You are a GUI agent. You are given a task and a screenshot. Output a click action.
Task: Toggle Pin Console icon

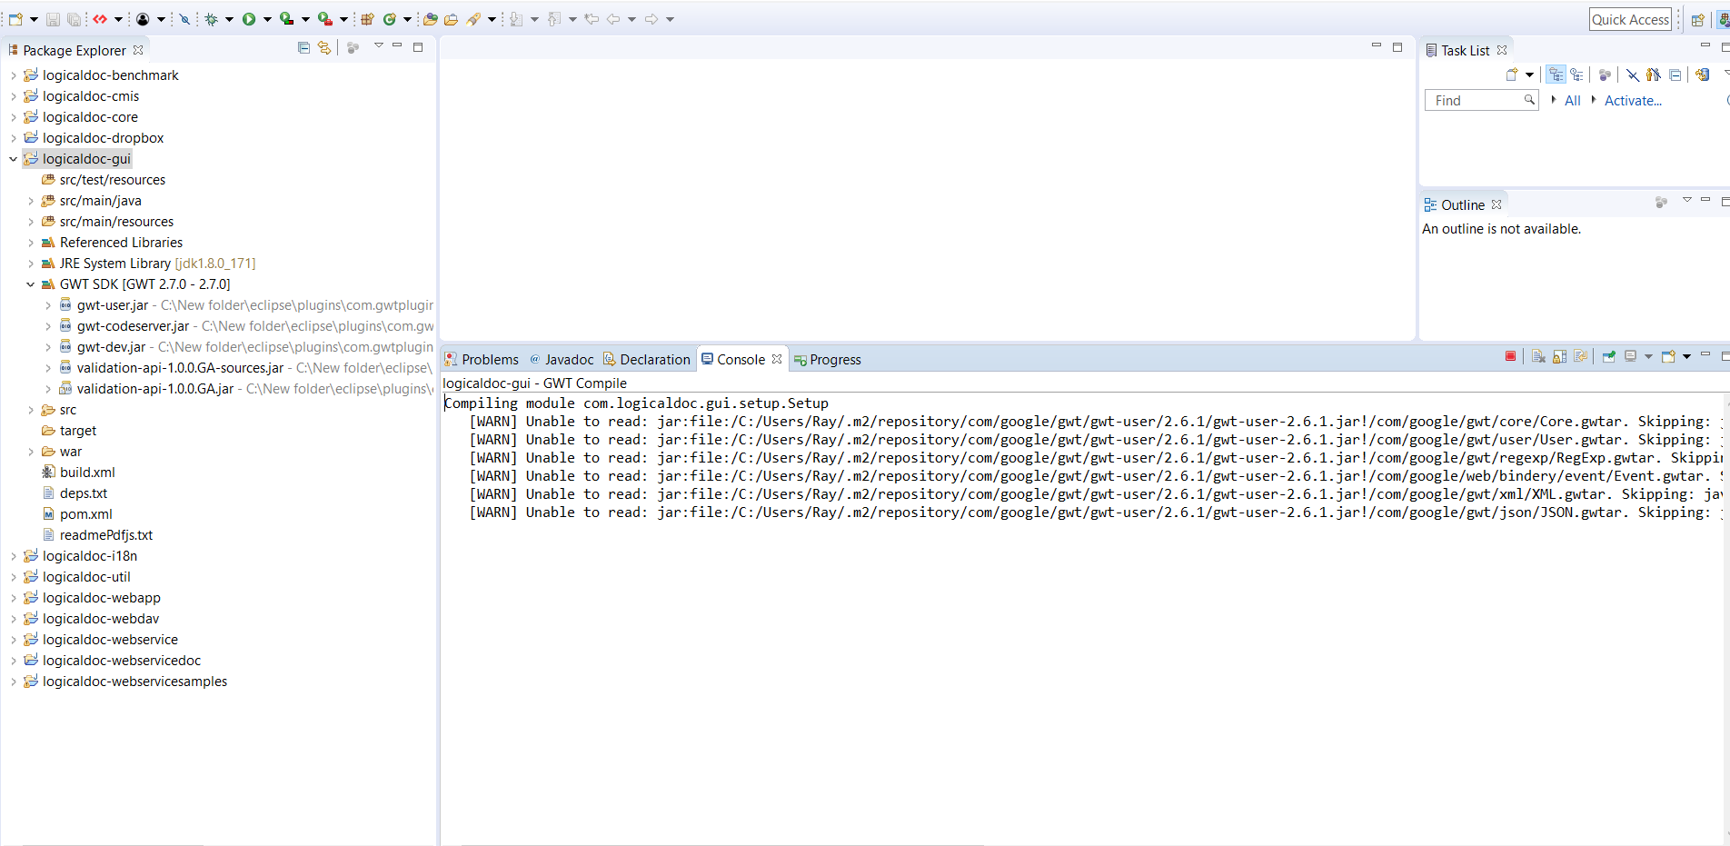point(1609,356)
